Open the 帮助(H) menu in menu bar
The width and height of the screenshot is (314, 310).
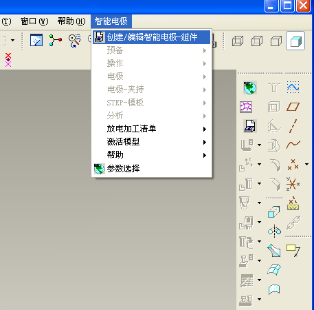(71, 21)
